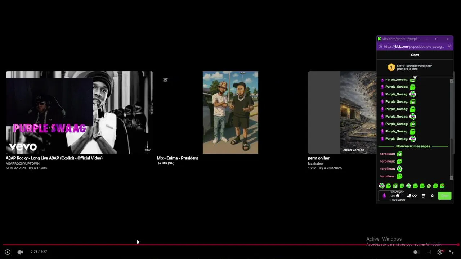Send message with the green Chat button
This screenshot has height=259, width=461.
pos(445,196)
